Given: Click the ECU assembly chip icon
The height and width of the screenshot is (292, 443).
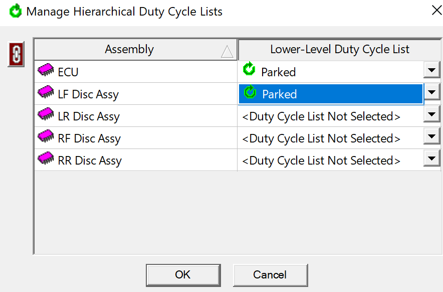Looking at the screenshot, I should point(46,70).
